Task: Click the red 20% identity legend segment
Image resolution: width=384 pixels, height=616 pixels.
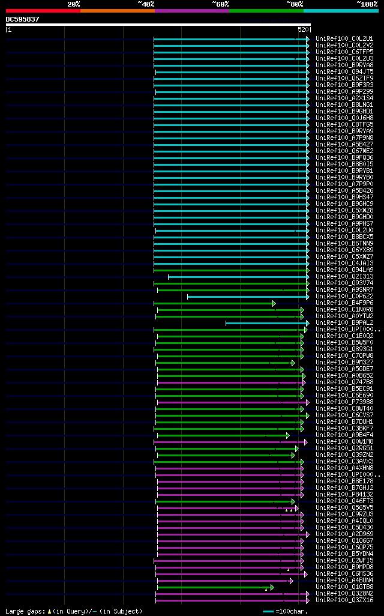Action: [x=43, y=11]
